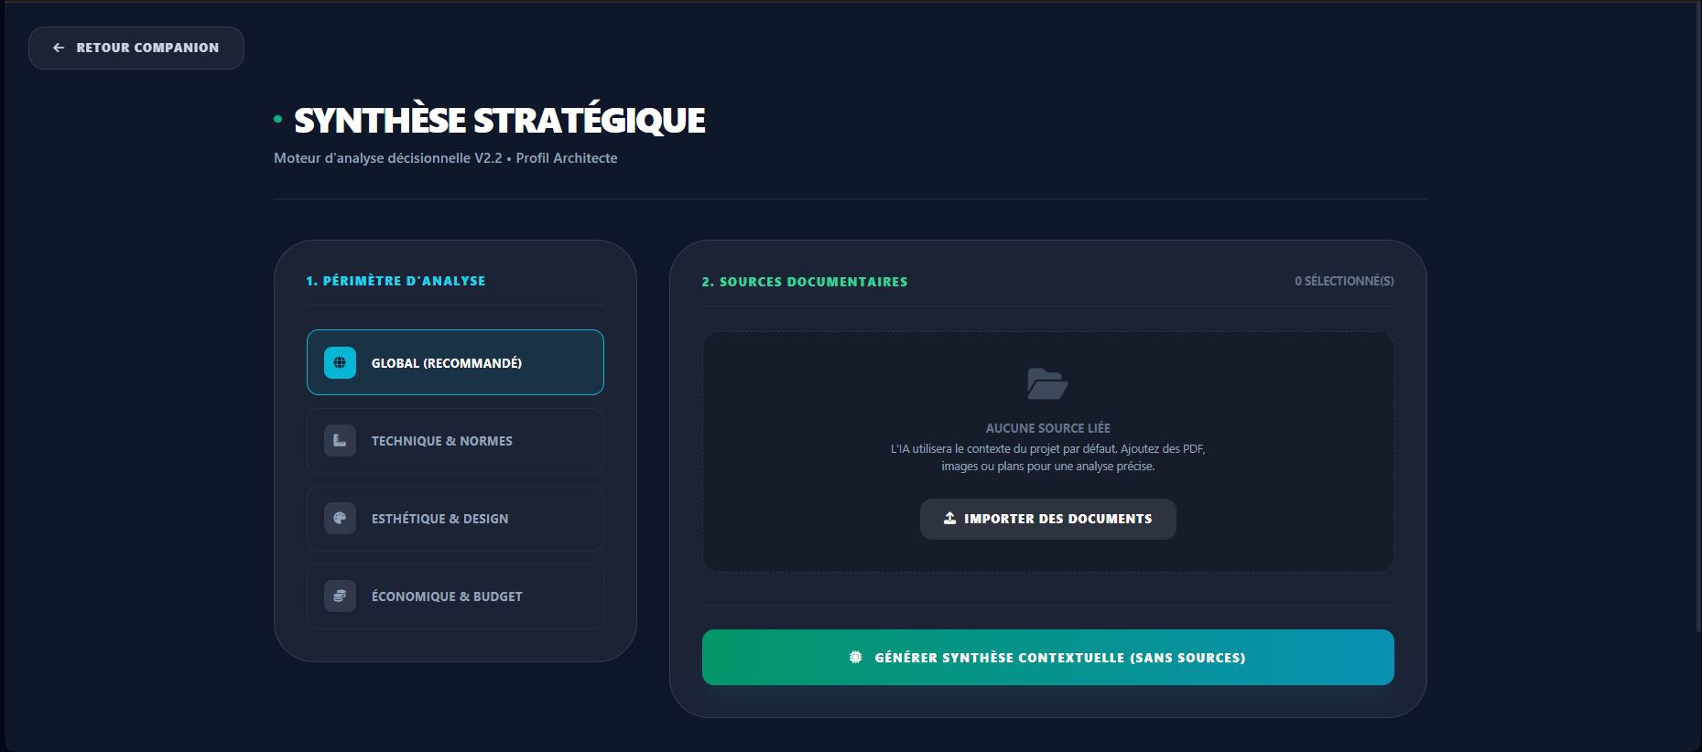Click the green status dot beside the title

[277, 119]
